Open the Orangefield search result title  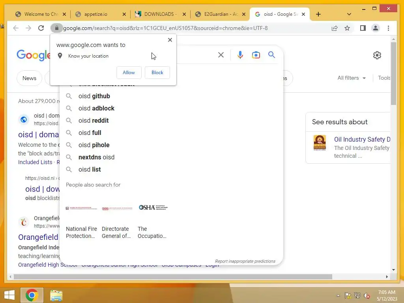(38, 237)
